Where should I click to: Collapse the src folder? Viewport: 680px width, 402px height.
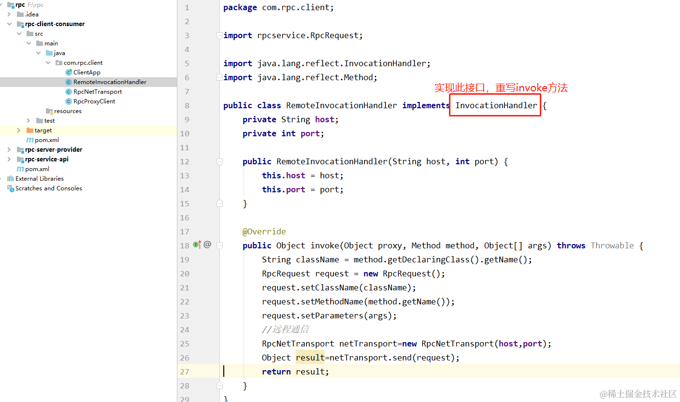19,34
